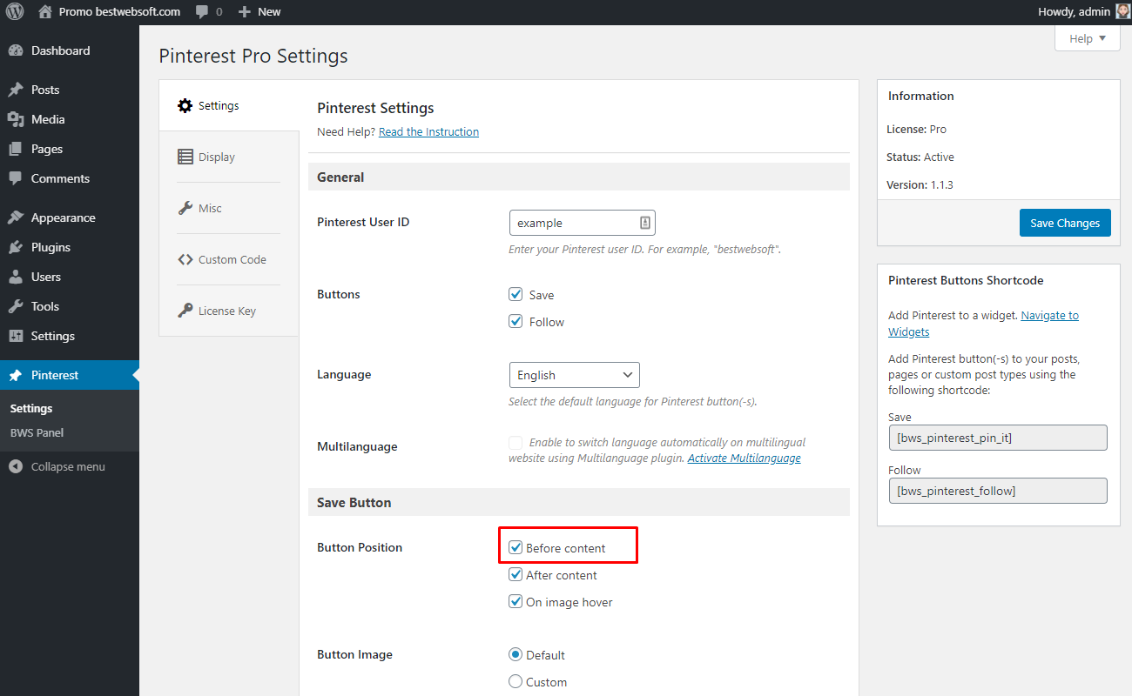The width and height of the screenshot is (1132, 696).
Task: Select the bws_pinterest_follow shortcode field
Action: coord(998,491)
